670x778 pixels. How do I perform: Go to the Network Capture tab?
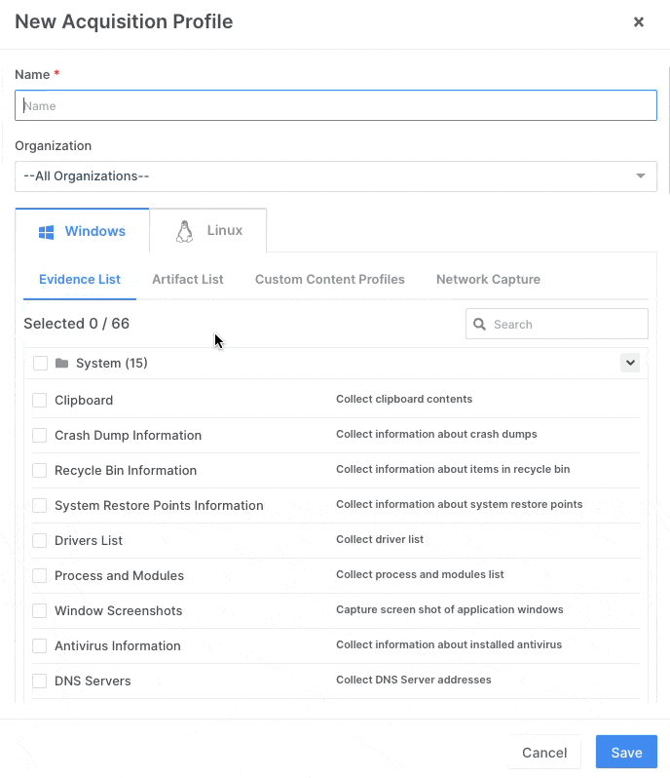pos(488,280)
